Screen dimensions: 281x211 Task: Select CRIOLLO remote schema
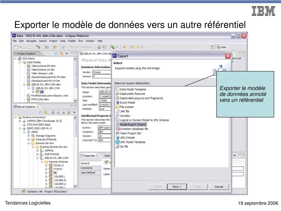click(58, 165)
